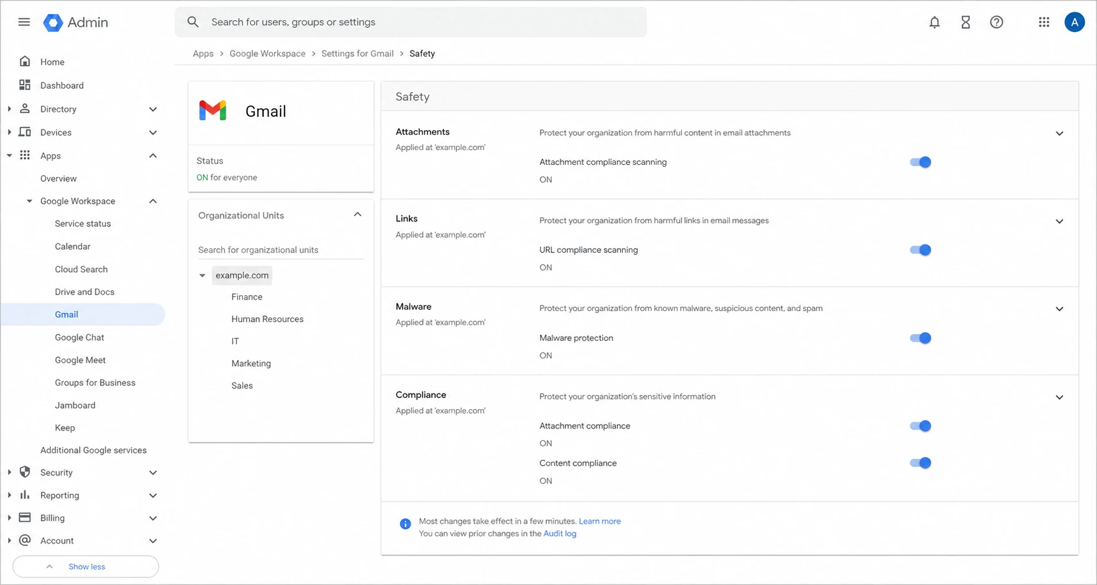
Task: Click the Apps grid icon in sidebar
Action: pyautogui.click(x=25, y=155)
